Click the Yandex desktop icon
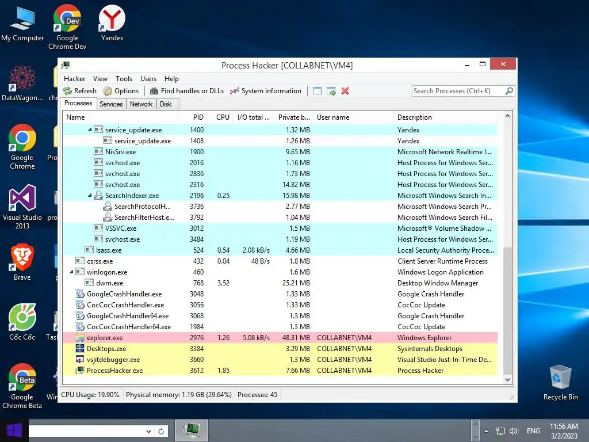 pyautogui.click(x=112, y=23)
